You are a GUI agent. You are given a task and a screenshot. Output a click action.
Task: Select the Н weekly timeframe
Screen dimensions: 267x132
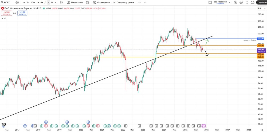pyautogui.click(x=49, y=3)
